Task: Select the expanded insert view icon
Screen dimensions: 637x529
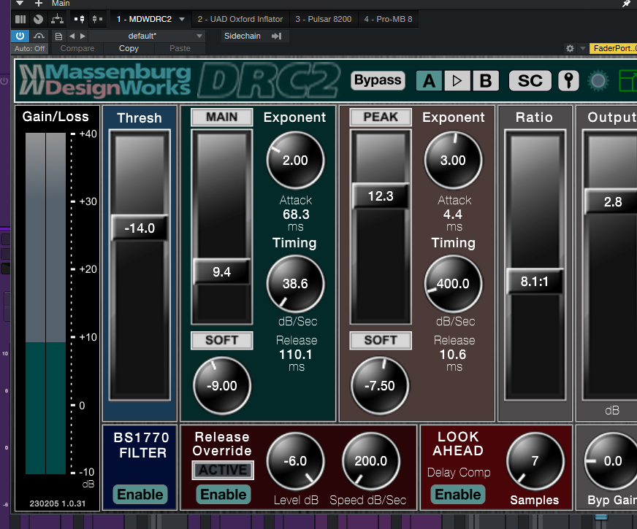Action: tap(79, 19)
